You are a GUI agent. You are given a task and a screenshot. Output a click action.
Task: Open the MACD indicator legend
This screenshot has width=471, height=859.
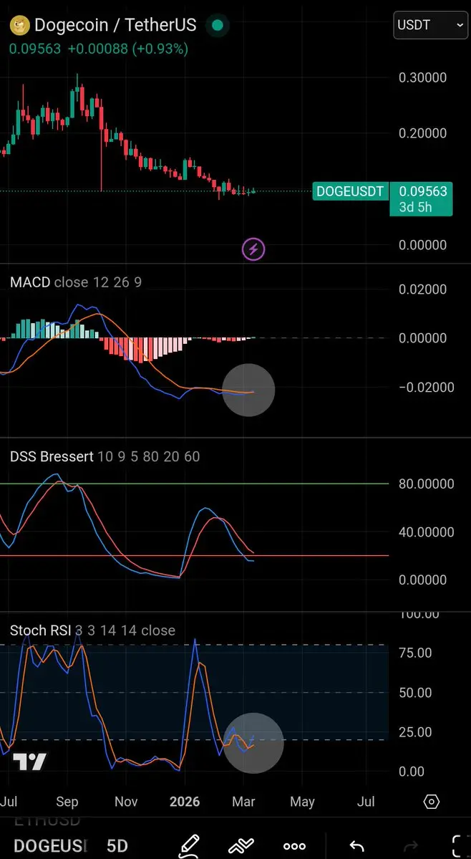(x=76, y=282)
